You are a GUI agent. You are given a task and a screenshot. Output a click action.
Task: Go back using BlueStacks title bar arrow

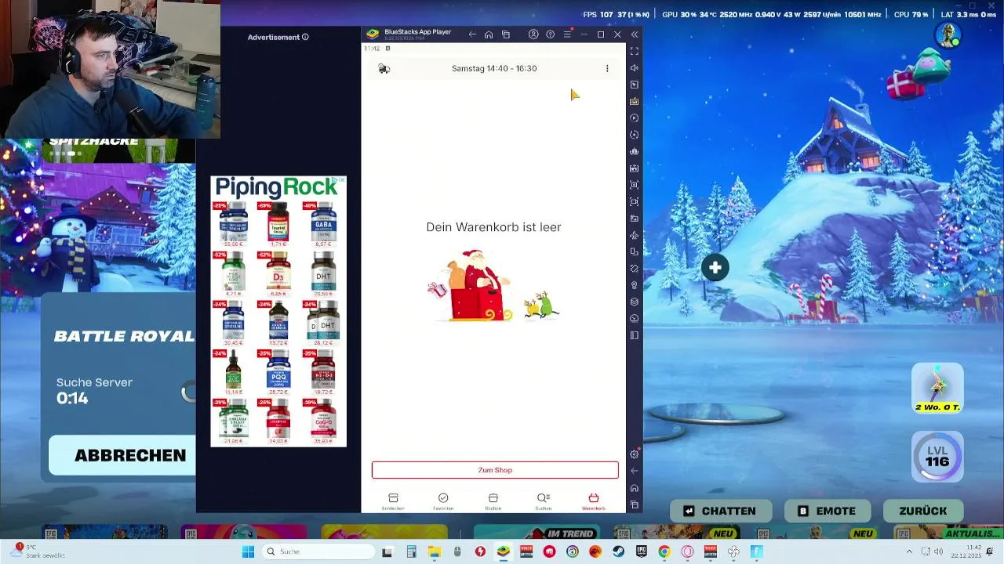pyautogui.click(x=472, y=34)
